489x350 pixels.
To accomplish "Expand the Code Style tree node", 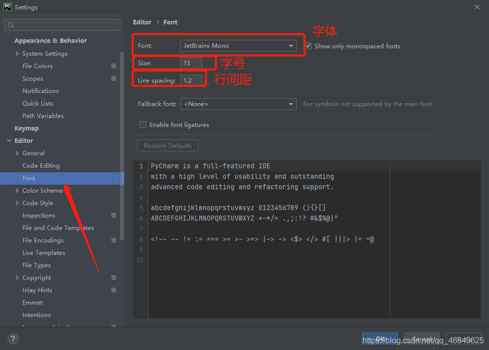I will (17, 203).
